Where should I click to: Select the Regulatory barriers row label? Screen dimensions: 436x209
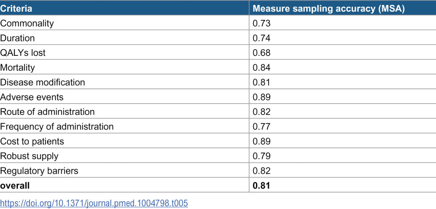pos(39,171)
